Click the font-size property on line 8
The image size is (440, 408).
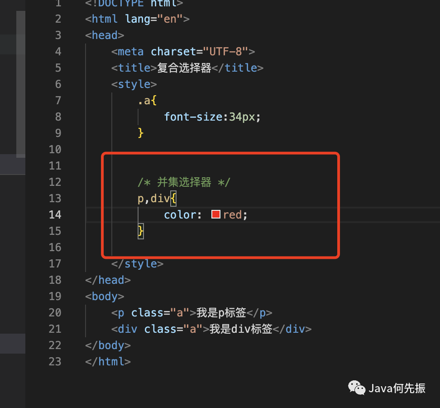193,117
